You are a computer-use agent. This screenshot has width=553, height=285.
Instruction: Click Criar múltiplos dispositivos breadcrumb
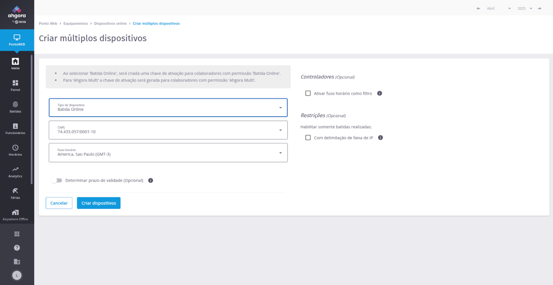click(x=156, y=24)
